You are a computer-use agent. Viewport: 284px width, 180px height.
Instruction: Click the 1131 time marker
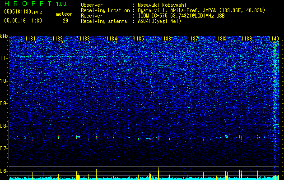[x=30, y=39]
